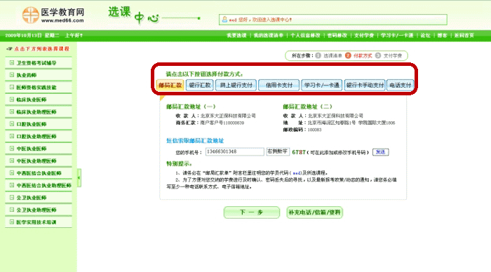This screenshot has width=491, height=272.
Task: Click step 1 circle icon 选课清单
Action: [x=318, y=55]
